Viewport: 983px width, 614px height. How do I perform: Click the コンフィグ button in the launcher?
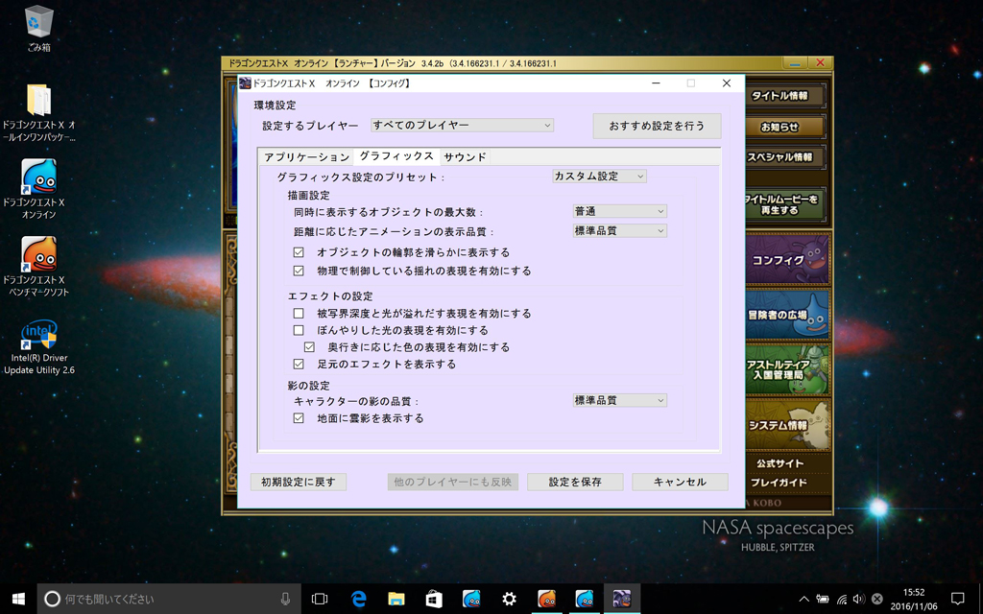(x=788, y=259)
